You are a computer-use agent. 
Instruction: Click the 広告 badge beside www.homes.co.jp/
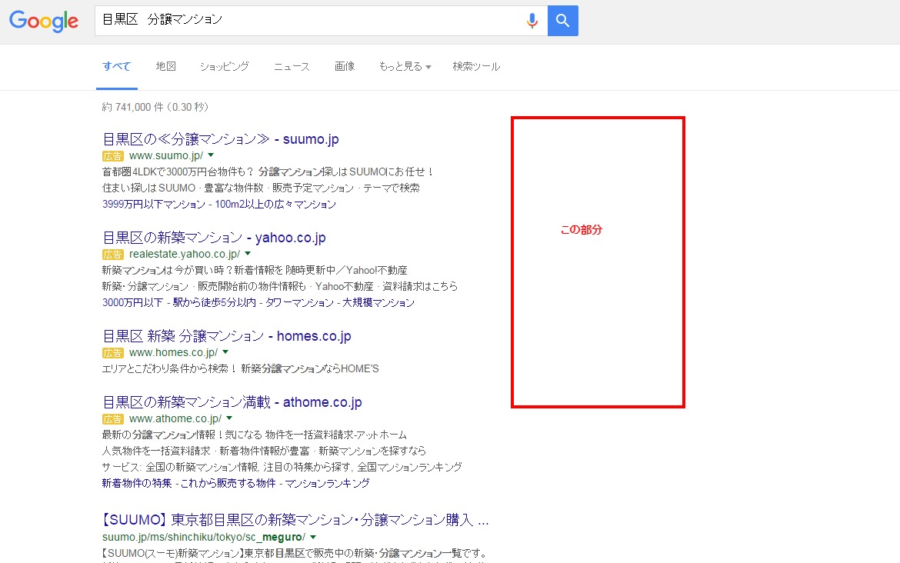point(112,353)
